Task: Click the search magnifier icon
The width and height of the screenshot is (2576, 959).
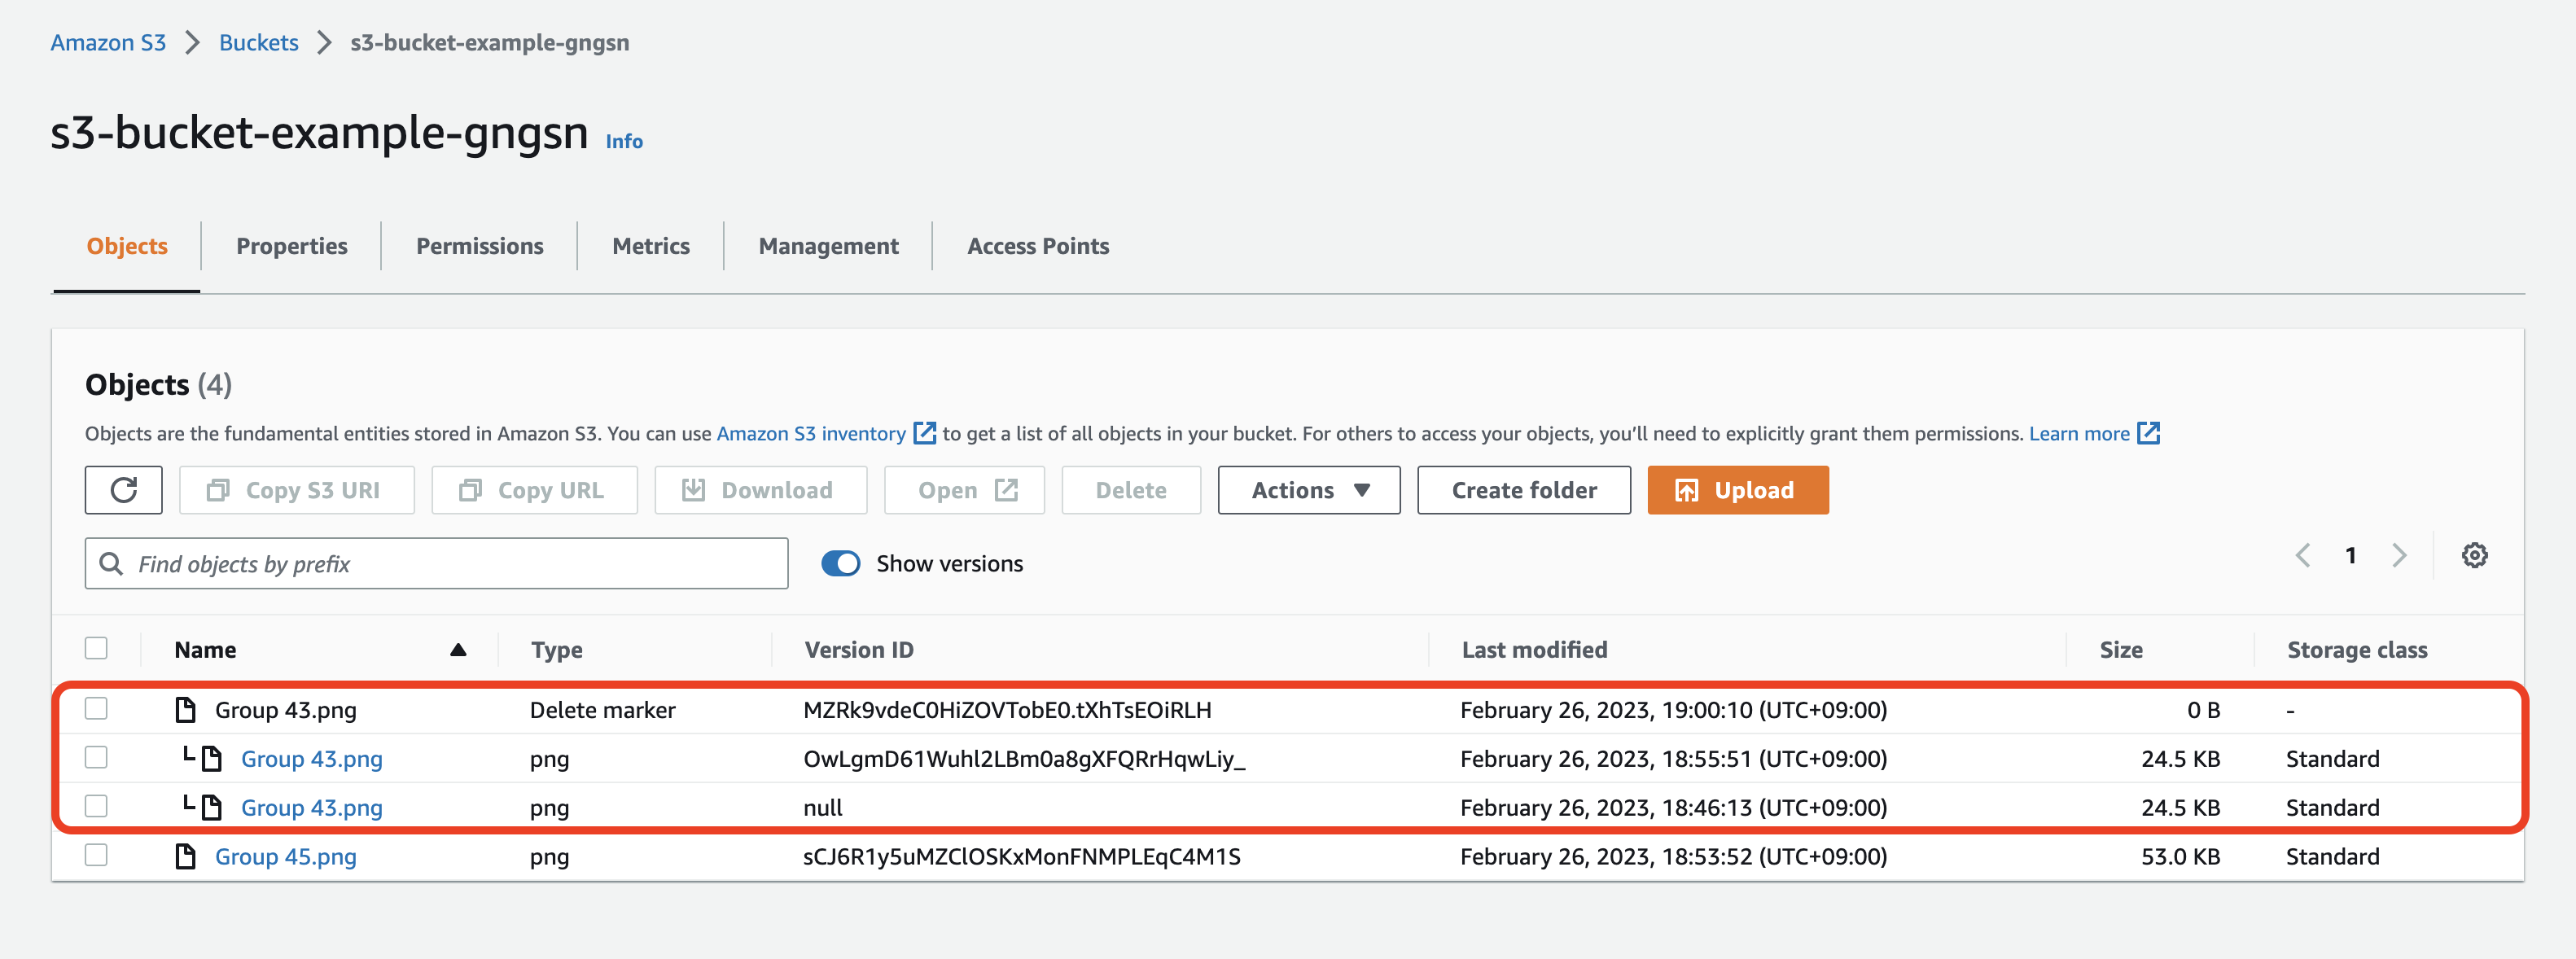Action: 112,564
